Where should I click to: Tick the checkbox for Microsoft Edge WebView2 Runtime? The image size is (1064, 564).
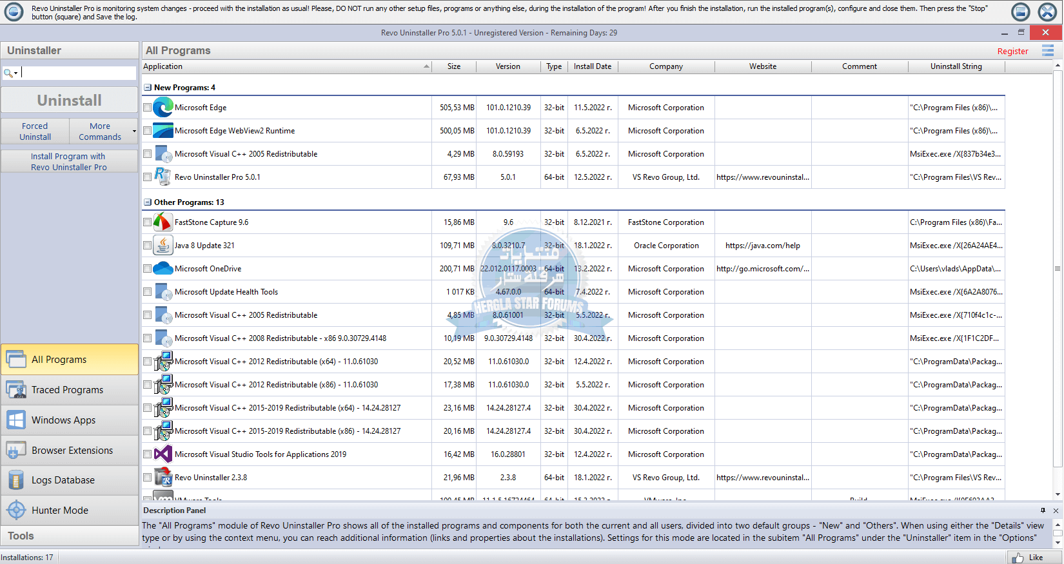coord(148,131)
